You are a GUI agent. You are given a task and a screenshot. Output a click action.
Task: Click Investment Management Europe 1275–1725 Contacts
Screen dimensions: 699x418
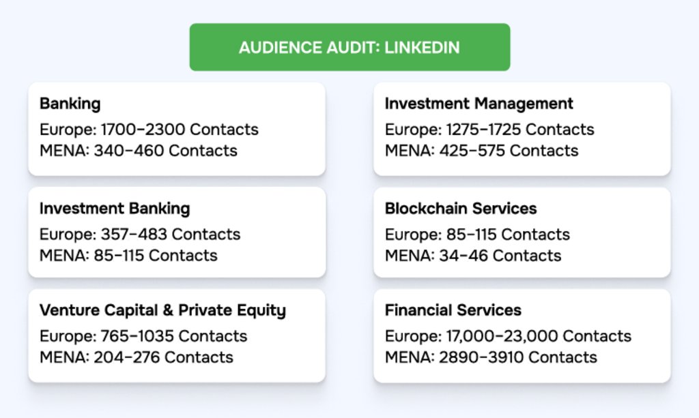coord(489,130)
